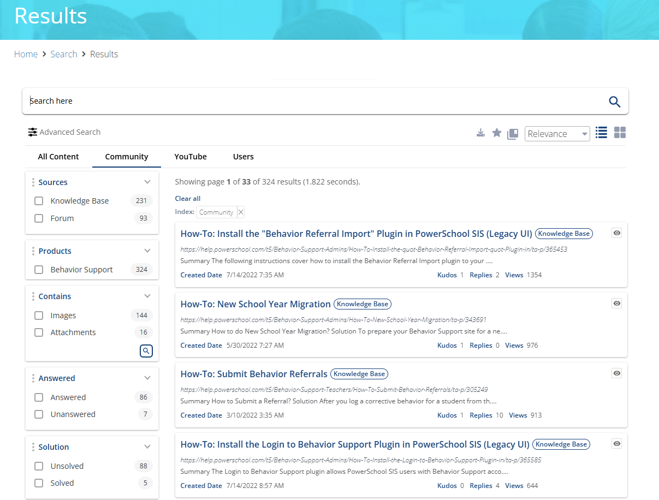Switch to list view layout
This screenshot has width=659, height=500.
point(601,132)
